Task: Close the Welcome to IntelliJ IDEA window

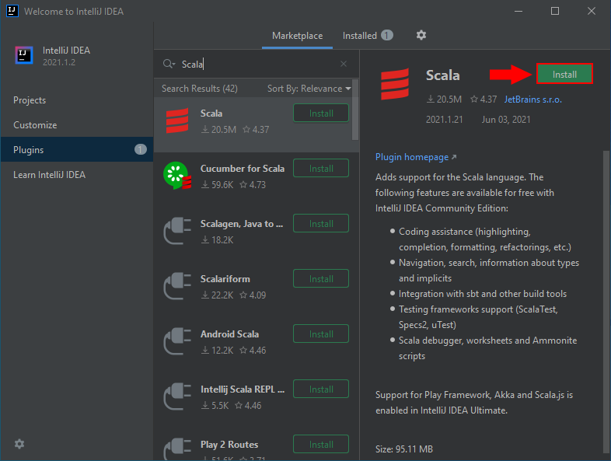Action: pyautogui.click(x=591, y=11)
